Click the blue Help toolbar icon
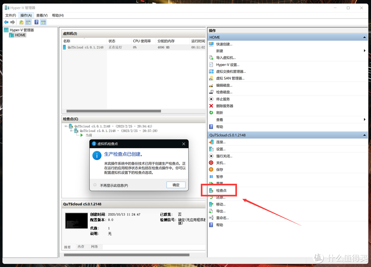 click(36, 22)
